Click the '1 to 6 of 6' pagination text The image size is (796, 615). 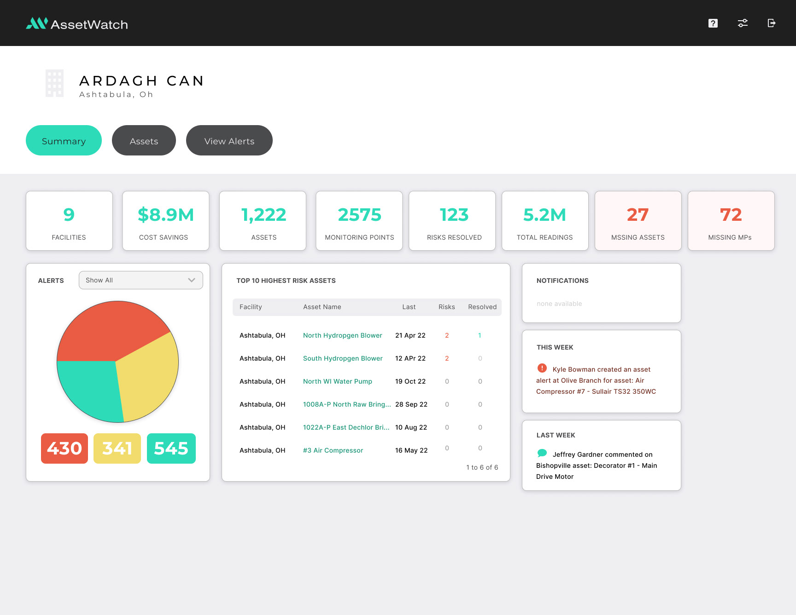pyautogui.click(x=482, y=467)
